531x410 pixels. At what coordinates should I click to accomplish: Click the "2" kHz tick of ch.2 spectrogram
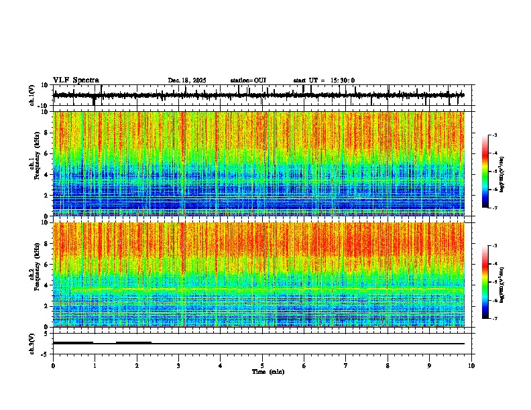click(46, 306)
